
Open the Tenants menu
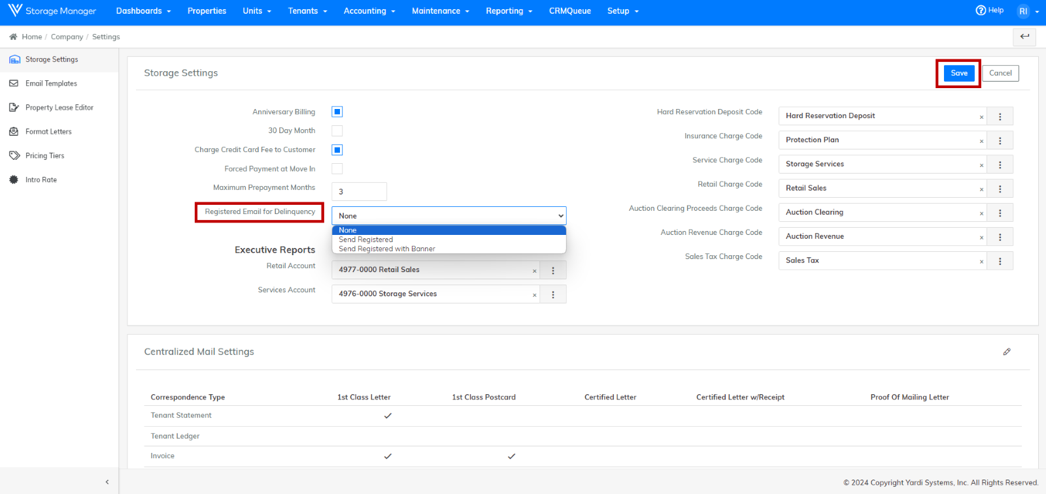[307, 11]
